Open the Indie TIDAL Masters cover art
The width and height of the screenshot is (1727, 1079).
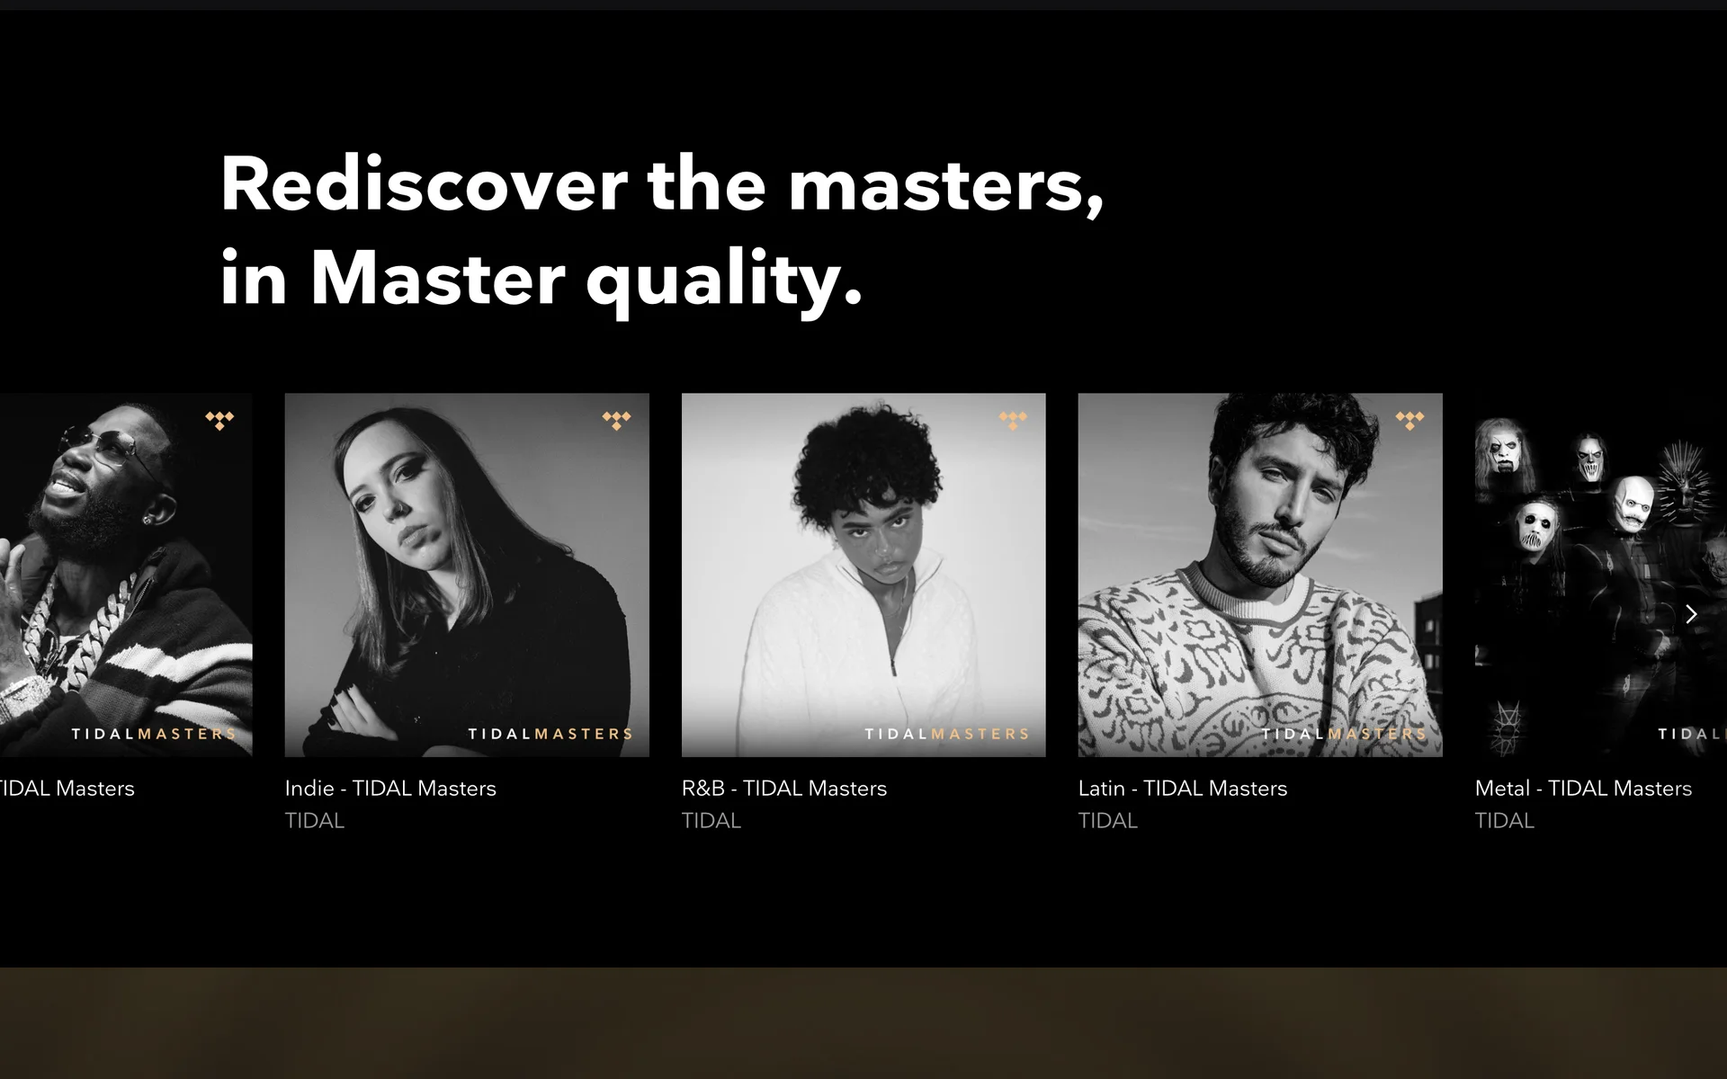[x=467, y=575]
